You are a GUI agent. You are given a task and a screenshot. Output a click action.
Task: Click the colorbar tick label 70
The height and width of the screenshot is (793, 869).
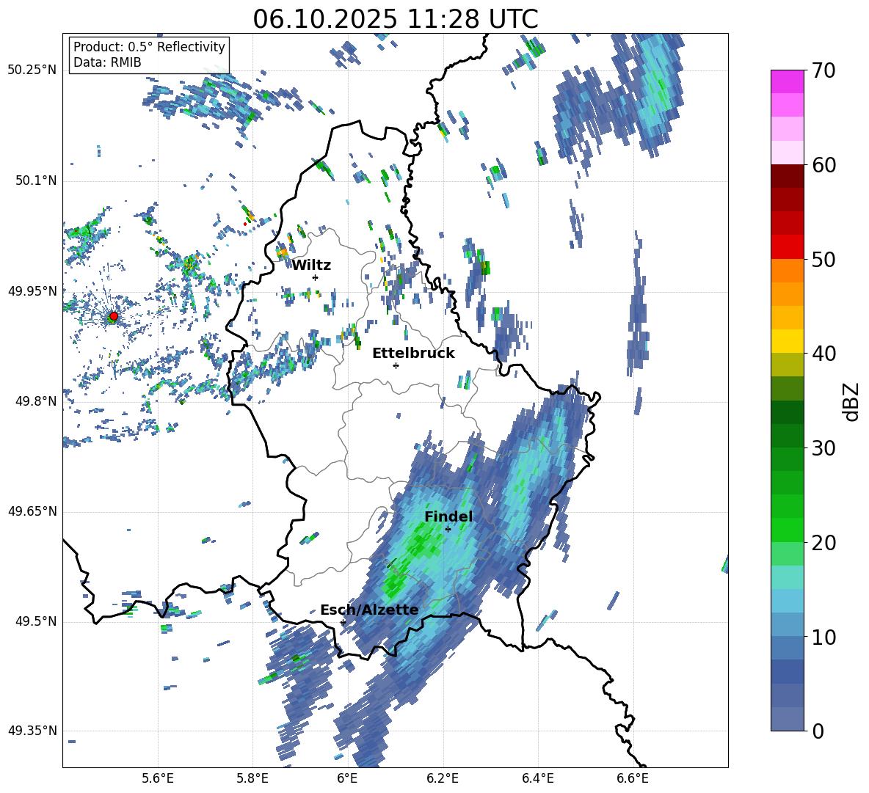823,70
